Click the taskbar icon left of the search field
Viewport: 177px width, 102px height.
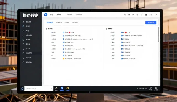(22, 88)
